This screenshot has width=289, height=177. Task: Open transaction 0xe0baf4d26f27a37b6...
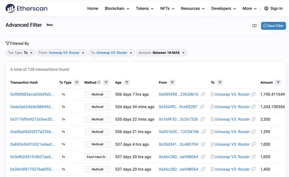point(32,132)
